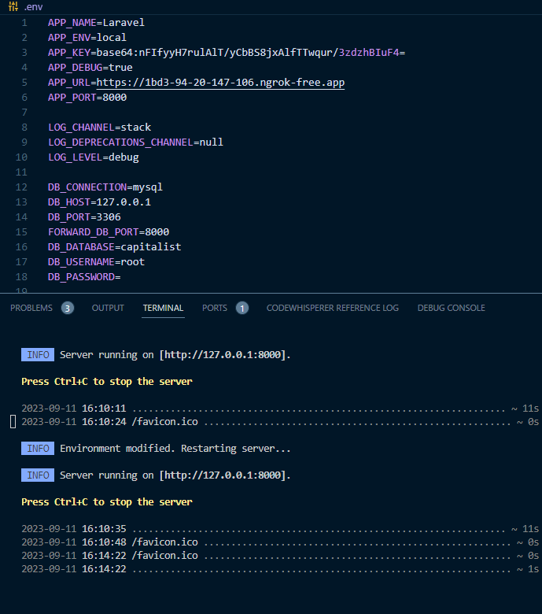Screen dimensions: 542x614
Task: Click the 16:14:22 /favicon.ico log entry
Action: click(280, 556)
